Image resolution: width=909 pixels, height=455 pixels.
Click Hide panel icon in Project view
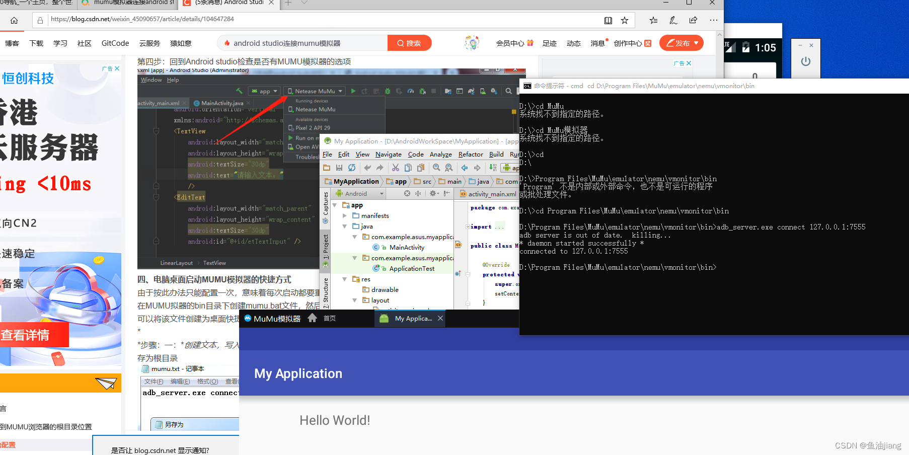[446, 193]
